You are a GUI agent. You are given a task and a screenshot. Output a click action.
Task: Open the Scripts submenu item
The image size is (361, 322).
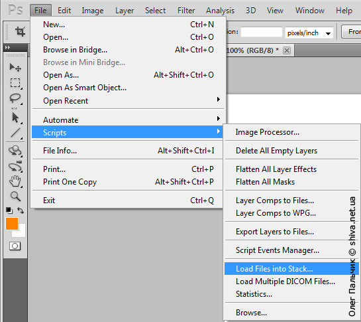[127, 132]
